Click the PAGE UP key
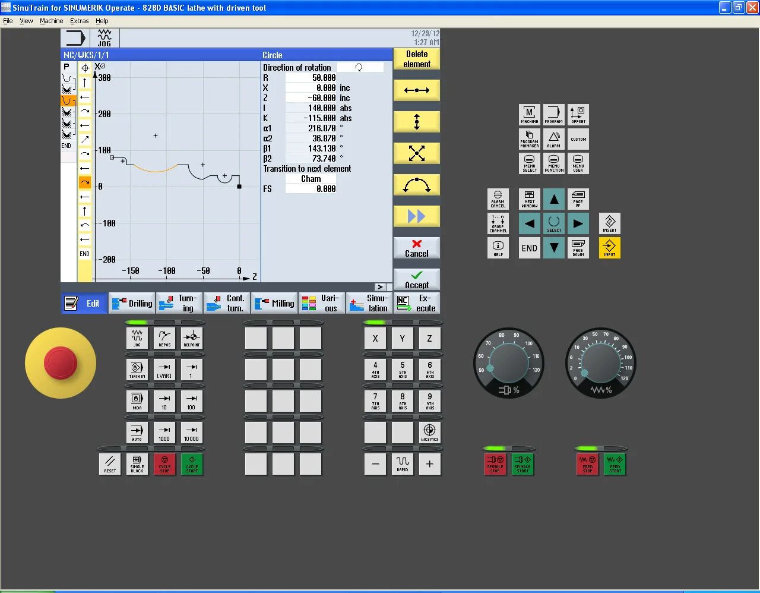The height and width of the screenshot is (593, 760). click(x=578, y=199)
